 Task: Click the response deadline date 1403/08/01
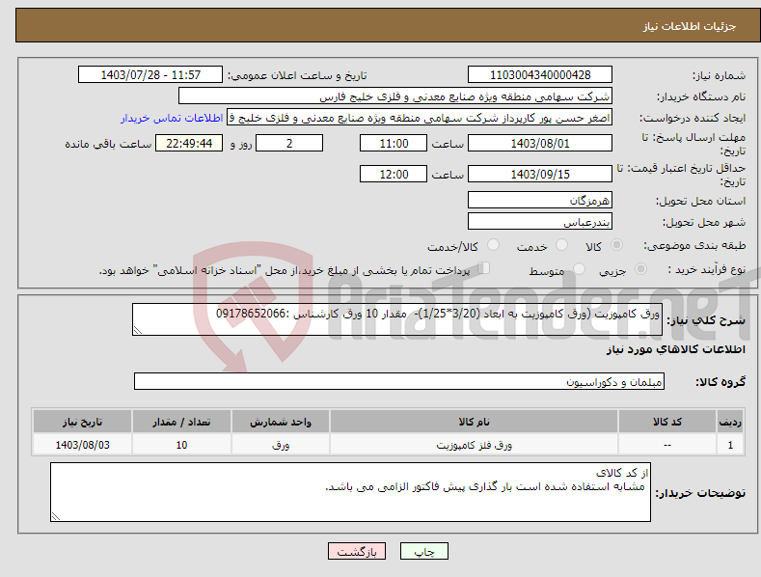(x=540, y=143)
